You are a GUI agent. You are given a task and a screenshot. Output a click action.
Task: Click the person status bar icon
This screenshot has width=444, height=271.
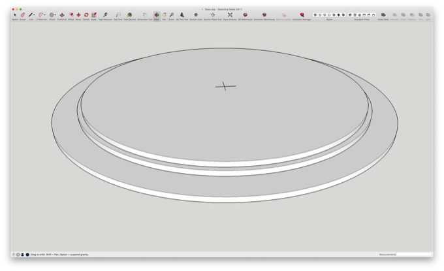tap(22, 255)
